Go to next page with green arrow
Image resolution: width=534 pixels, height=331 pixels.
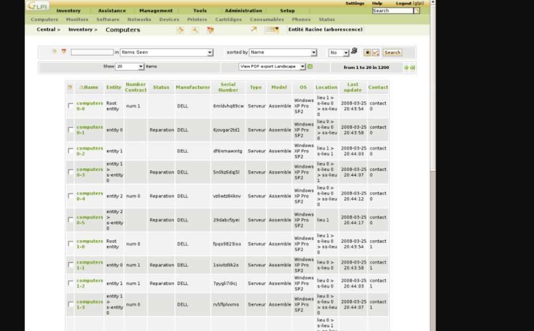tap(406, 67)
